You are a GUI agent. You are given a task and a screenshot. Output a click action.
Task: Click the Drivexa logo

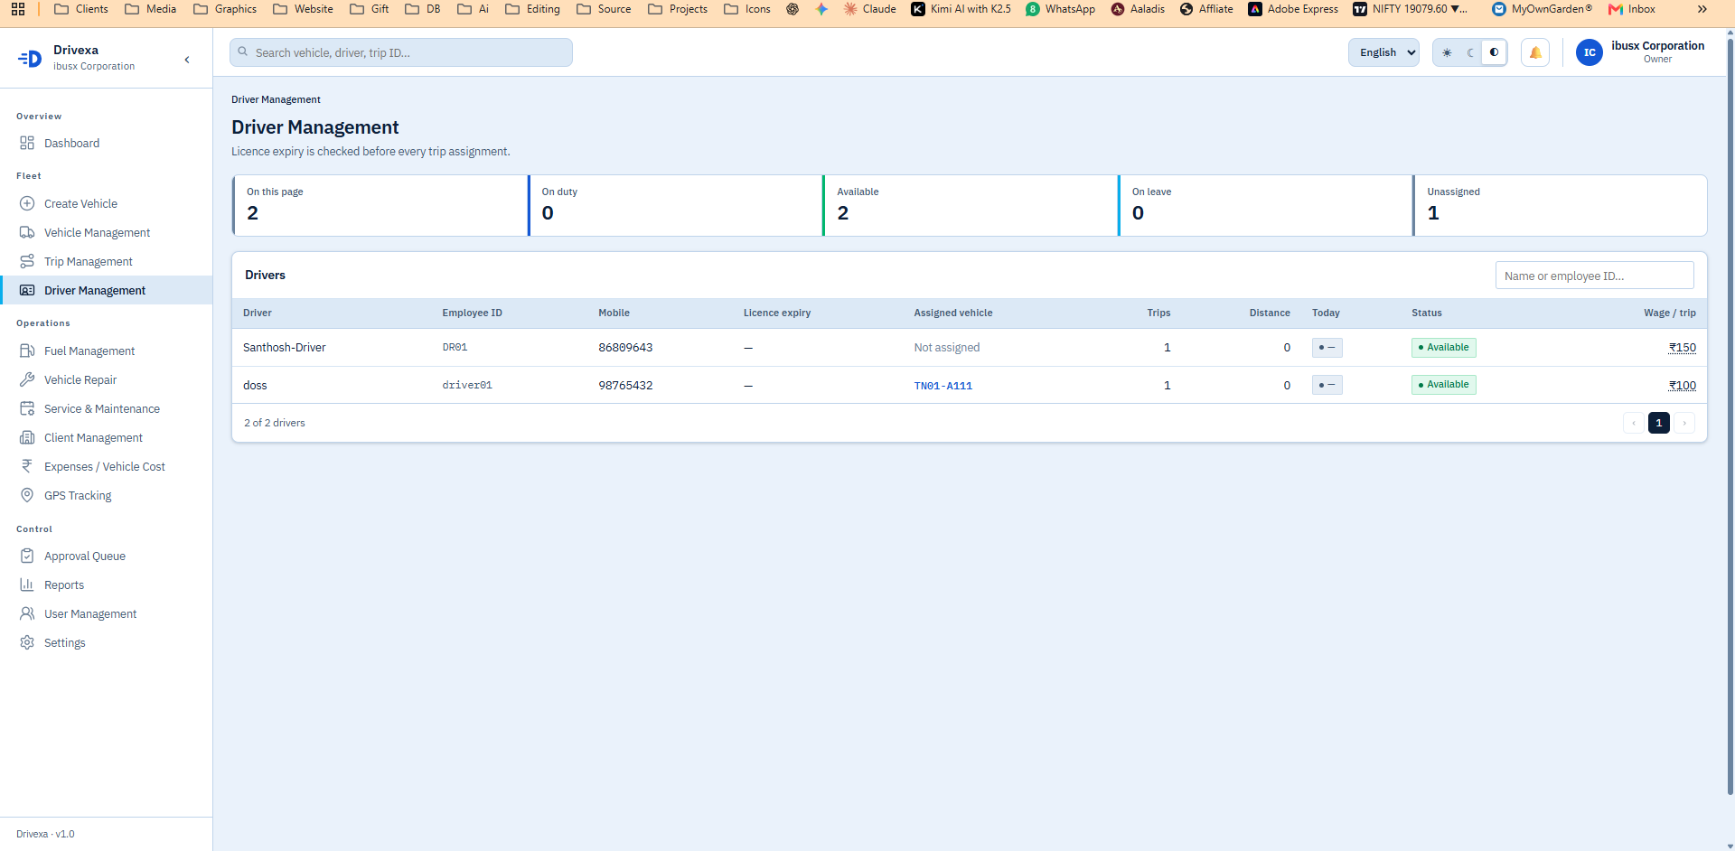(30, 59)
